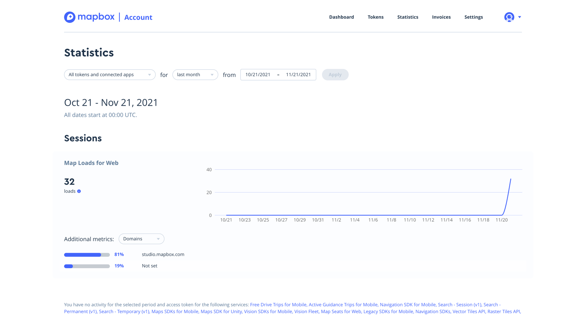Open the last month period dropdown

tap(195, 75)
